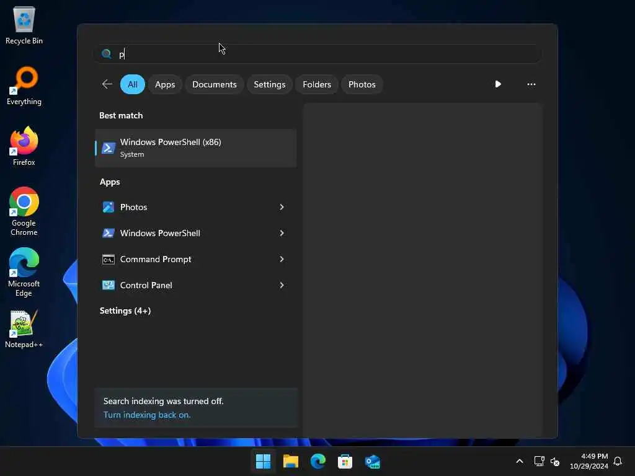The width and height of the screenshot is (635, 476).
Task: Click the "Best match" heading
Action: pyautogui.click(x=121, y=115)
